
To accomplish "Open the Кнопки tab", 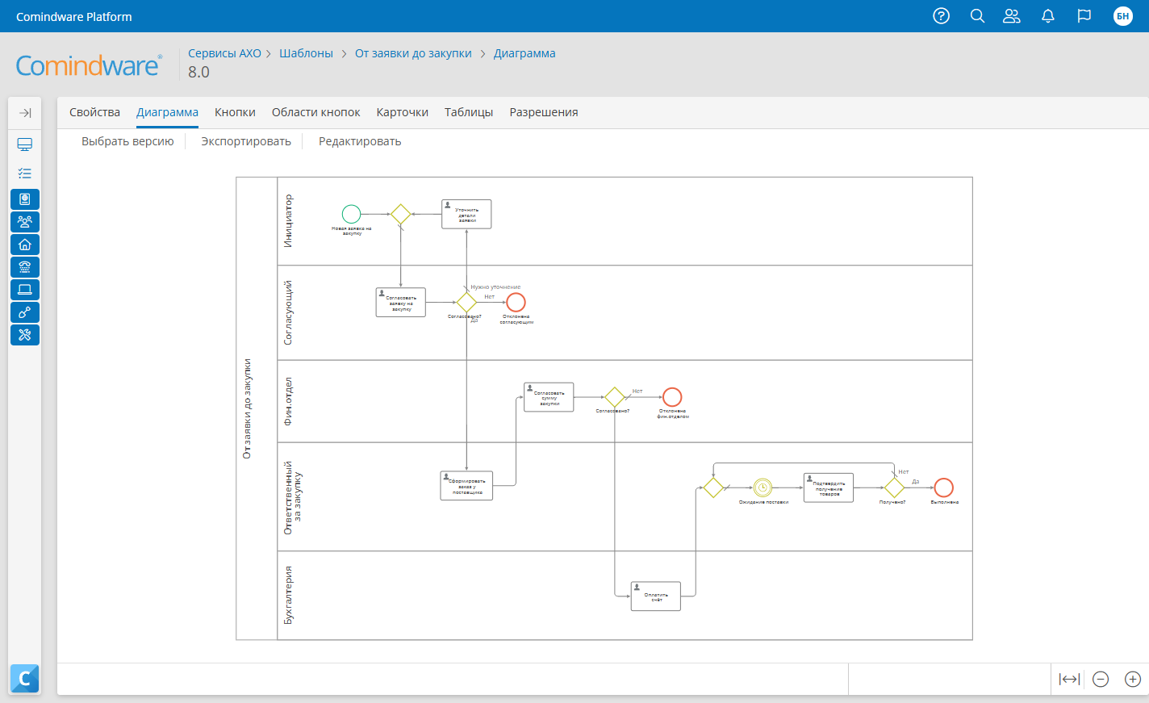I will tap(235, 112).
